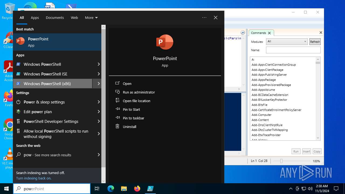
Task: Expand PowerShell Developer Settings chevron
Action: point(99,121)
